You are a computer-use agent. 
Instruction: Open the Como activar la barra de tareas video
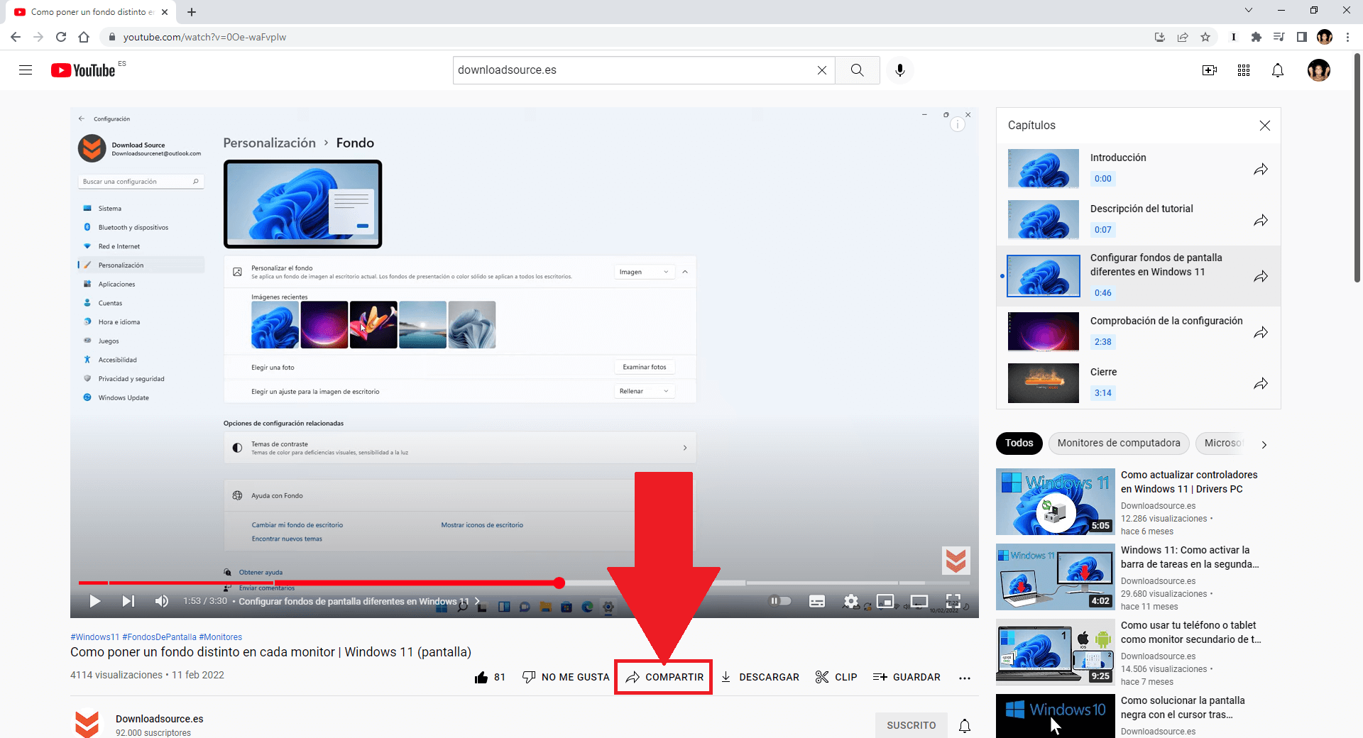coord(1055,577)
